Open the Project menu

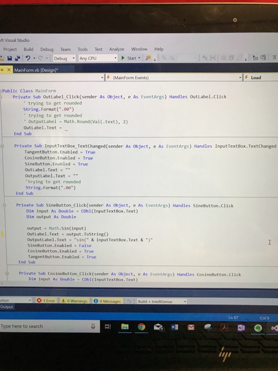click(10, 49)
